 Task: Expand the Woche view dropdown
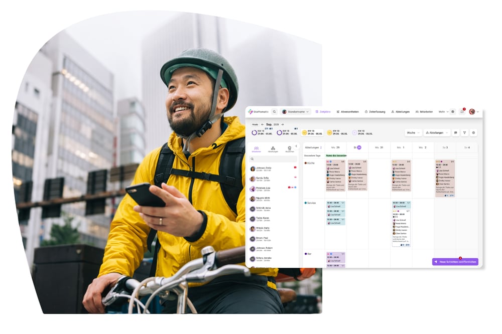pyautogui.click(x=413, y=133)
